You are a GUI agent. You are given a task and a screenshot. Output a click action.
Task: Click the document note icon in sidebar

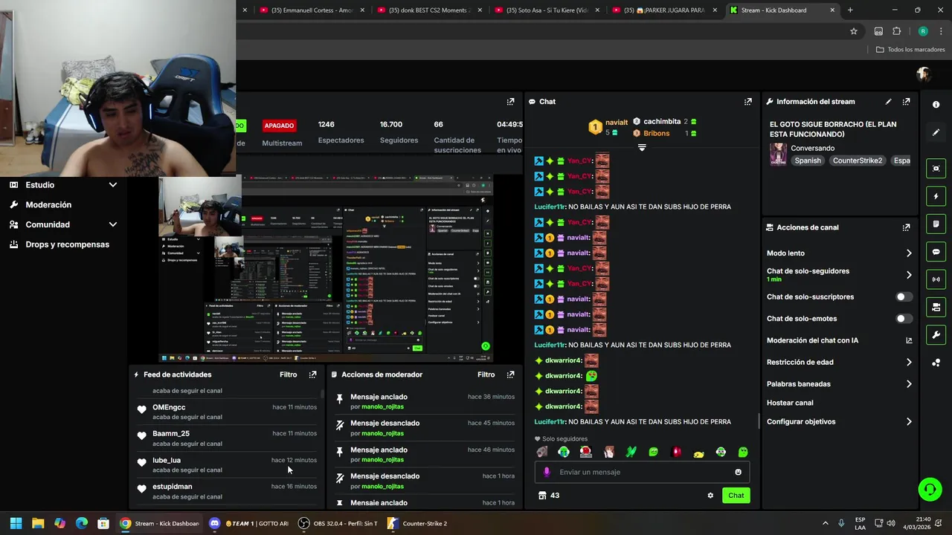(936, 224)
